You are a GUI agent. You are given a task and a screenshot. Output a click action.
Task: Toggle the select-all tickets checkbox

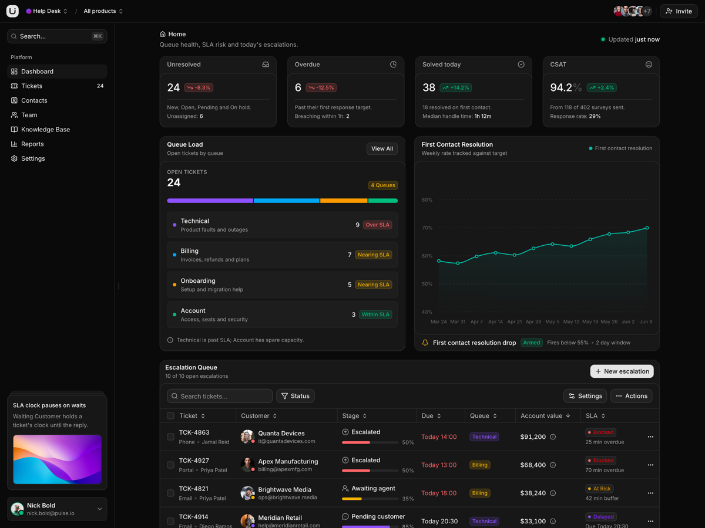pyautogui.click(x=170, y=416)
